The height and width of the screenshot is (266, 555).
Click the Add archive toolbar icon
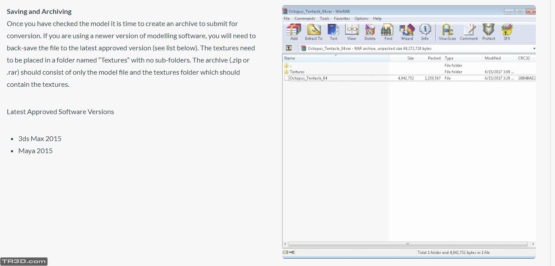[x=294, y=31]
